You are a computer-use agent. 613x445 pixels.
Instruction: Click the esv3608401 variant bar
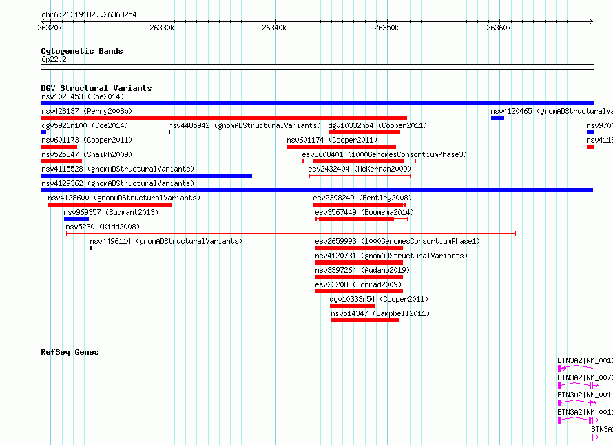(359, 161)
